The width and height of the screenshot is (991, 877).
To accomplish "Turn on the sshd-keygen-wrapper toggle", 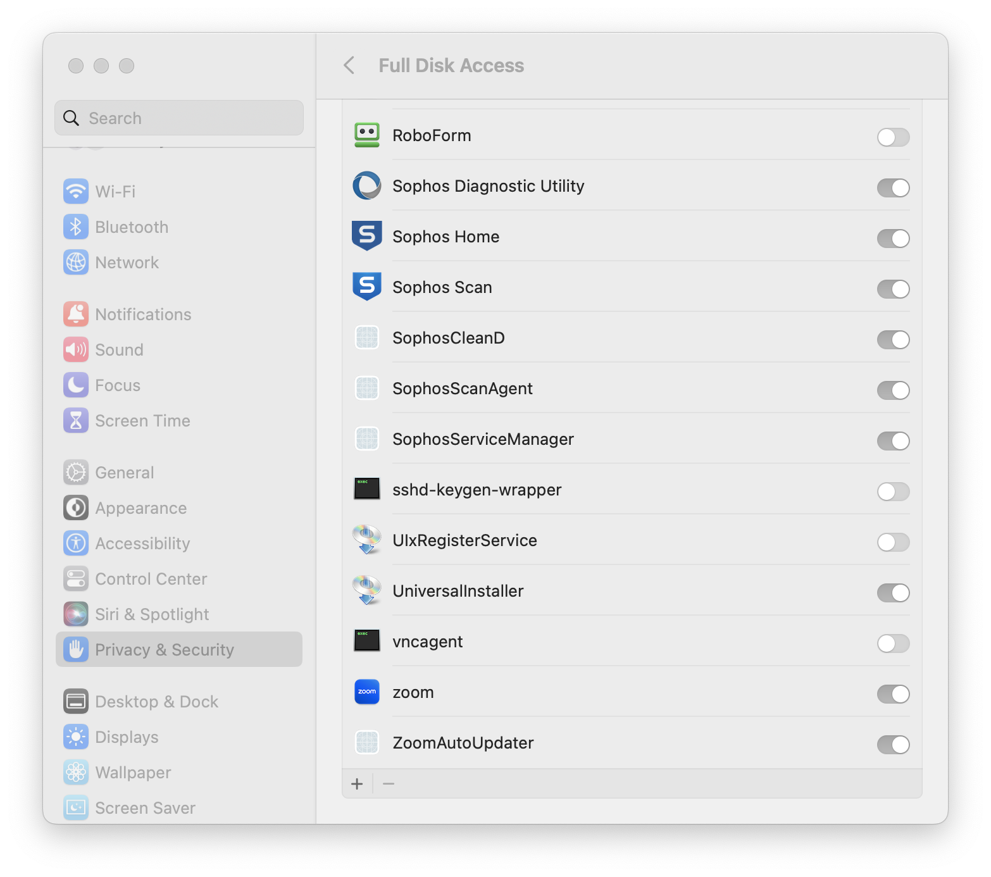I will click(x=892, y=492).
